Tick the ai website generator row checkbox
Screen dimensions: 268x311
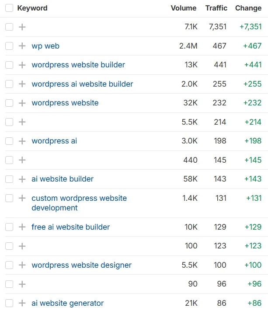click(9, 303)
